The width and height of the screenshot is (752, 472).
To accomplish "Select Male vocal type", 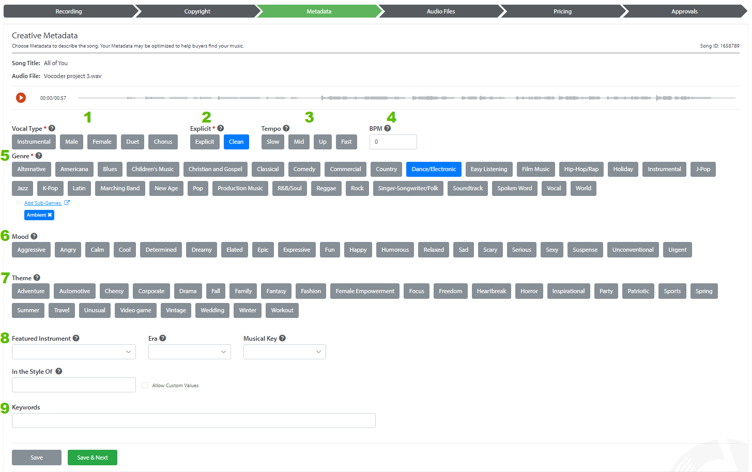I will (72, 142).
